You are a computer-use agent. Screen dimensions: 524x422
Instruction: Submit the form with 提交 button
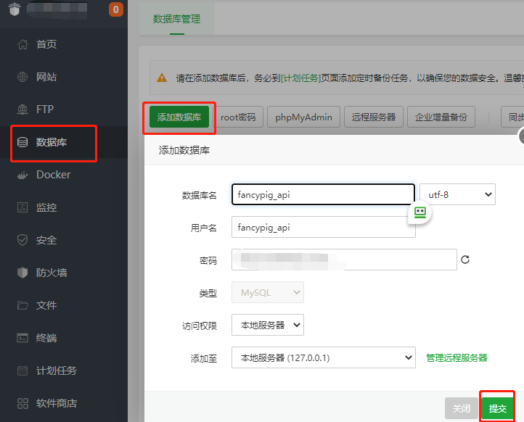[x=497, y=408]
